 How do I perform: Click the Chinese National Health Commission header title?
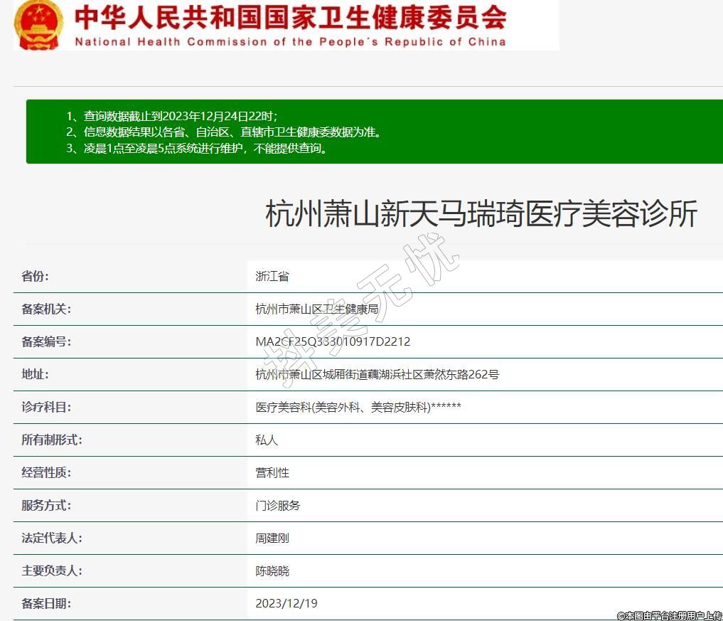coord(290,17)
